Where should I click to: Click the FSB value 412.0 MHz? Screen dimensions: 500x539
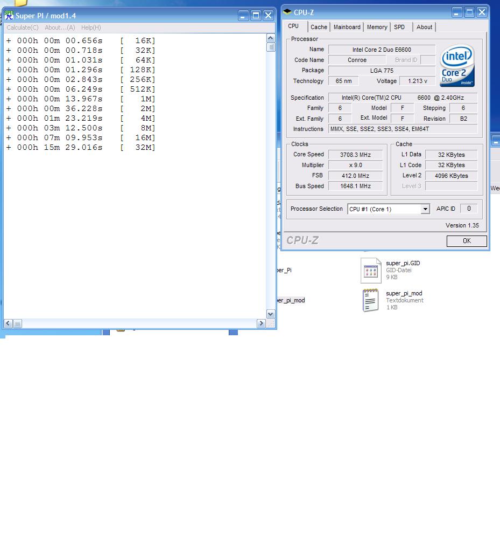(x=356, y=176)
